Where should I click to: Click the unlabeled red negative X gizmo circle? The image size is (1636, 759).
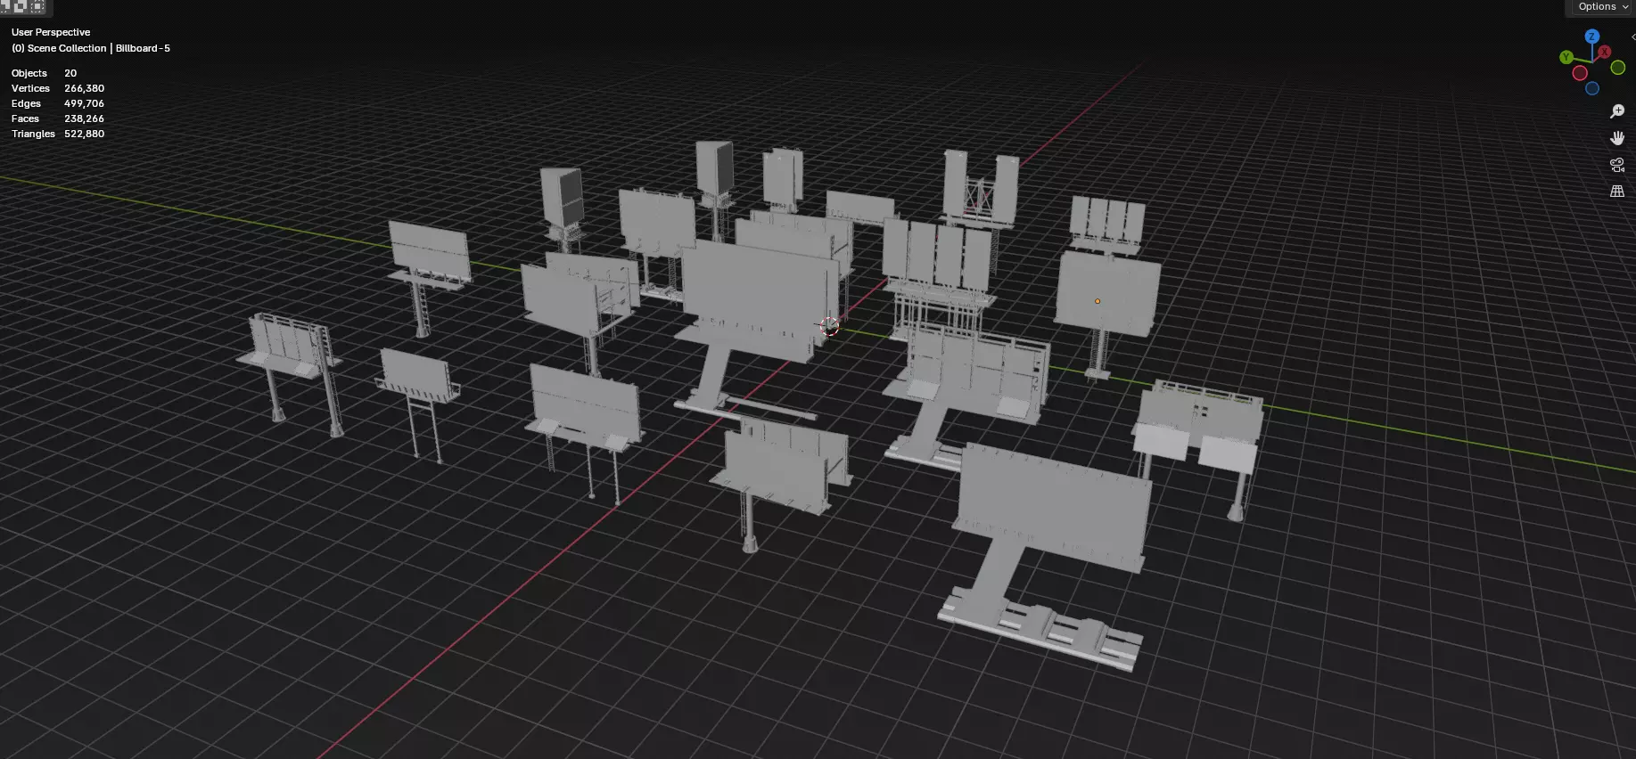[x=1580, y=73]
